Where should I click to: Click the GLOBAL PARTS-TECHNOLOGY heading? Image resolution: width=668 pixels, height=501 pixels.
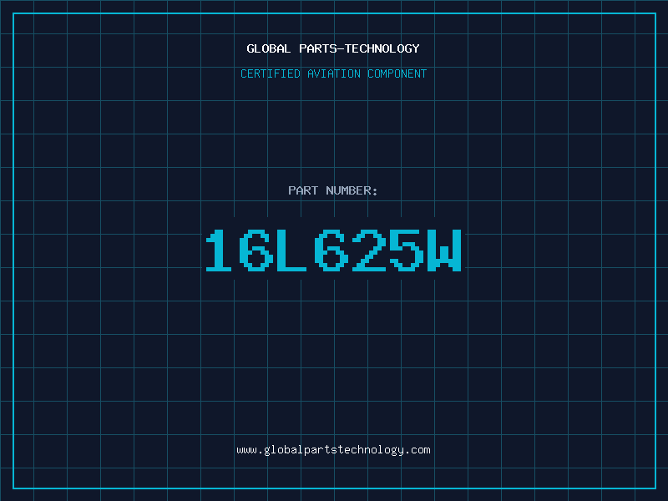pos(333,48)
